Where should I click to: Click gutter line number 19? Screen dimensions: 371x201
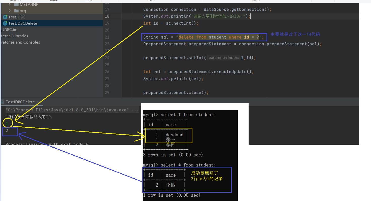pyautogui.click(x=107, y=23)
